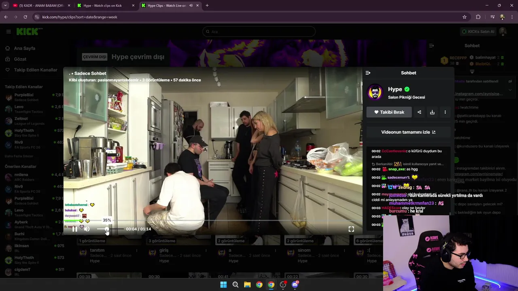Open Gözat in sidebar
The width and height of the screenshot is (518, 291).
pos(20,59)
